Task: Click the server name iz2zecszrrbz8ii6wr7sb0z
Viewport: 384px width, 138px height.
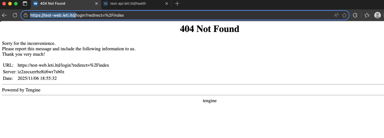Action: [x=41, y=72]
